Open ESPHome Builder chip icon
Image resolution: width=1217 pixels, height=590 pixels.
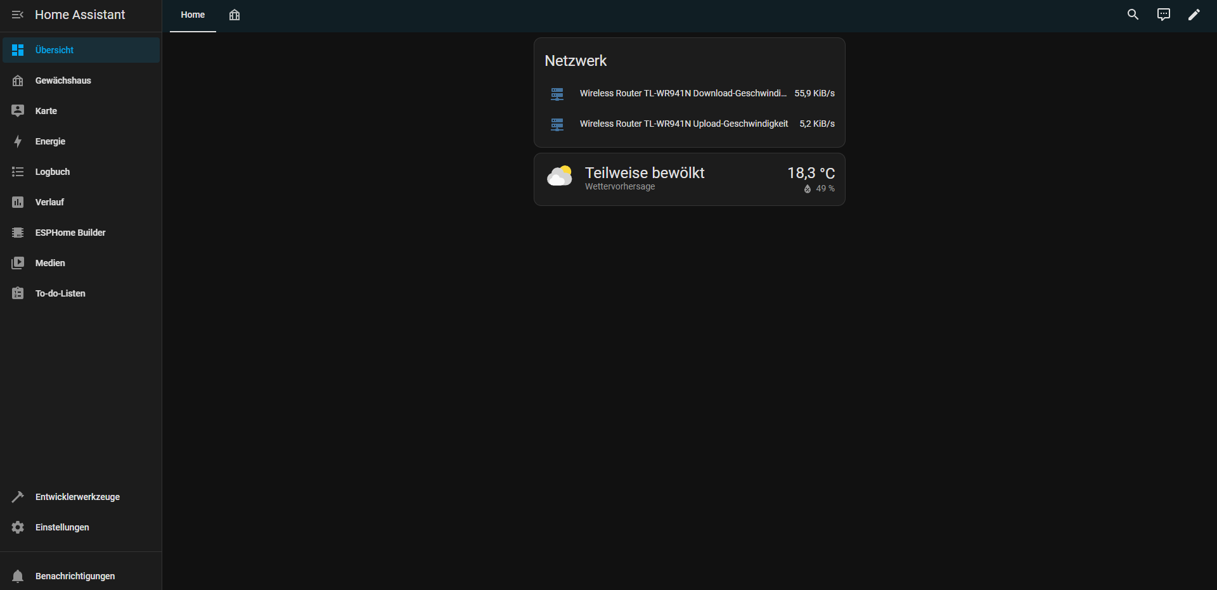(x=18, y=233)
